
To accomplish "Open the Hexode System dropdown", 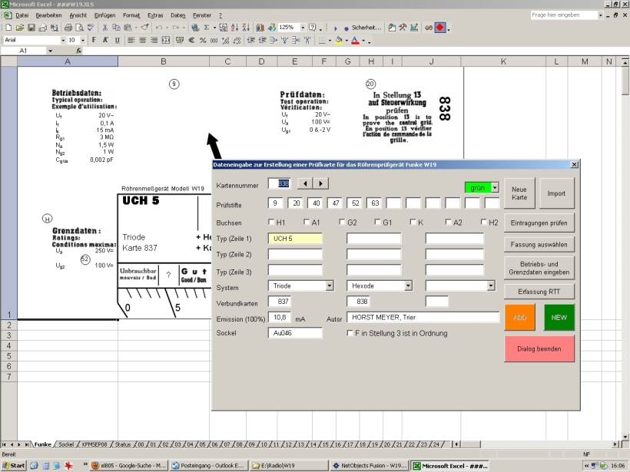I will [408, 286].
